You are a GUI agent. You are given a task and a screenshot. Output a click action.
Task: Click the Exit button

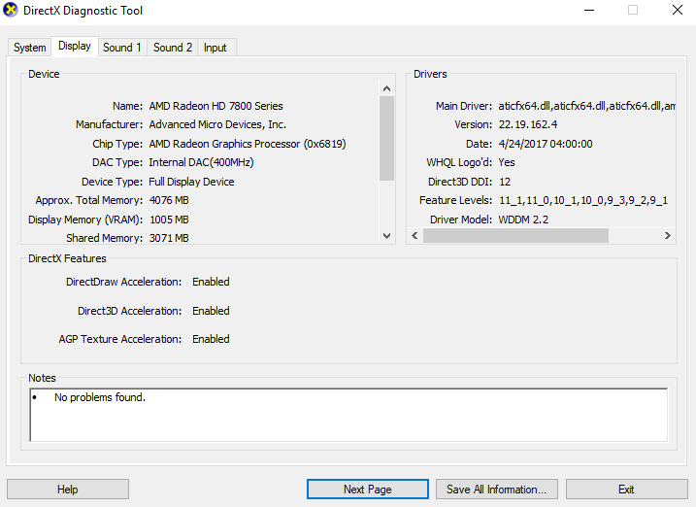pos(626,490)
